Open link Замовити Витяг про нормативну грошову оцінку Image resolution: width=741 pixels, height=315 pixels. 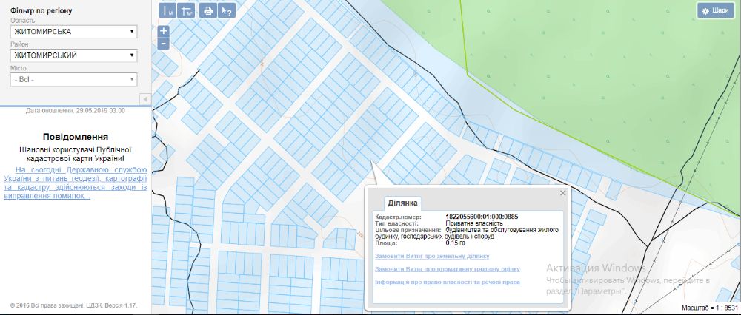pyautogui.click(x=447, y=269)
